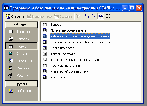147x106 pixels.
Task: Switch to Small Icons view
Action: (94, 16)
